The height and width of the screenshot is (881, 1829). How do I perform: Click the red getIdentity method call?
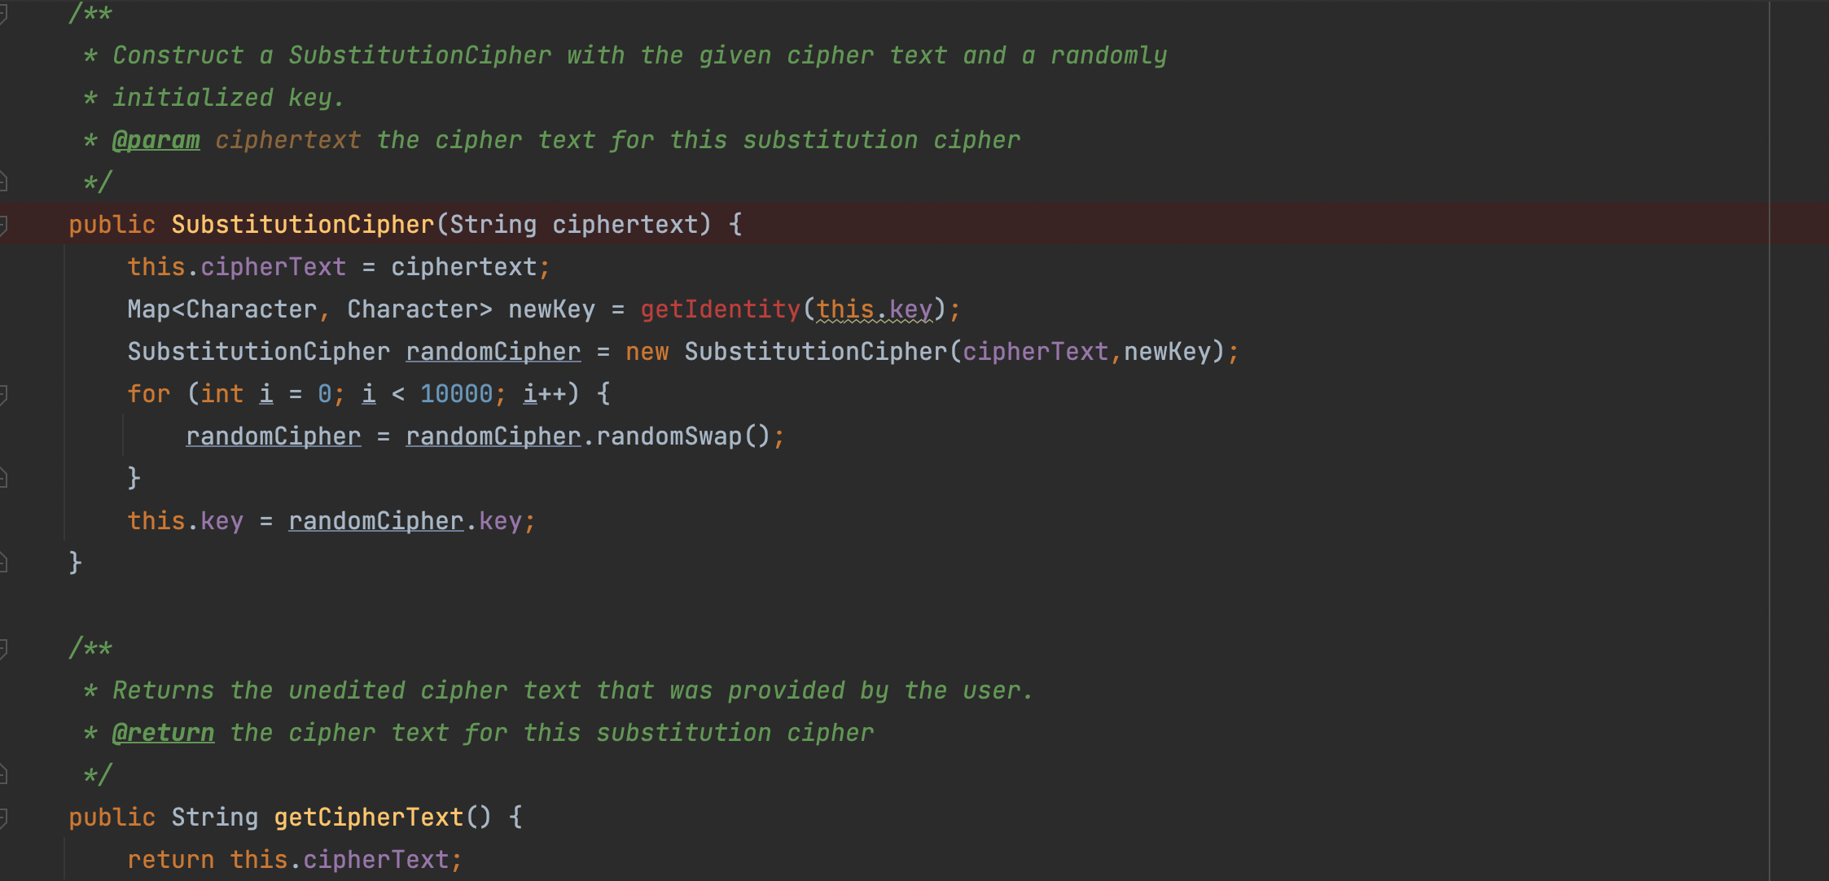720,309
